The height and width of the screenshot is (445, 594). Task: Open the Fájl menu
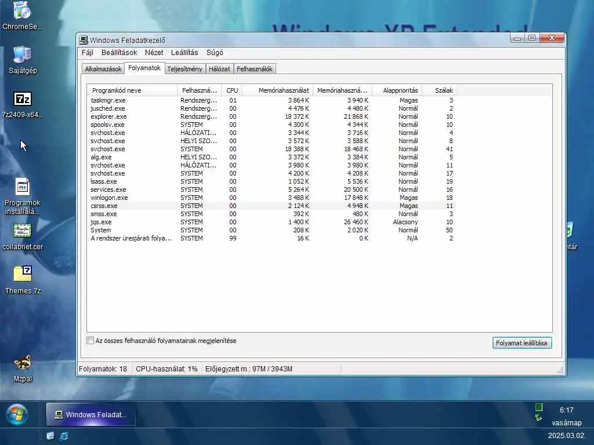click(x=87, y=53)
